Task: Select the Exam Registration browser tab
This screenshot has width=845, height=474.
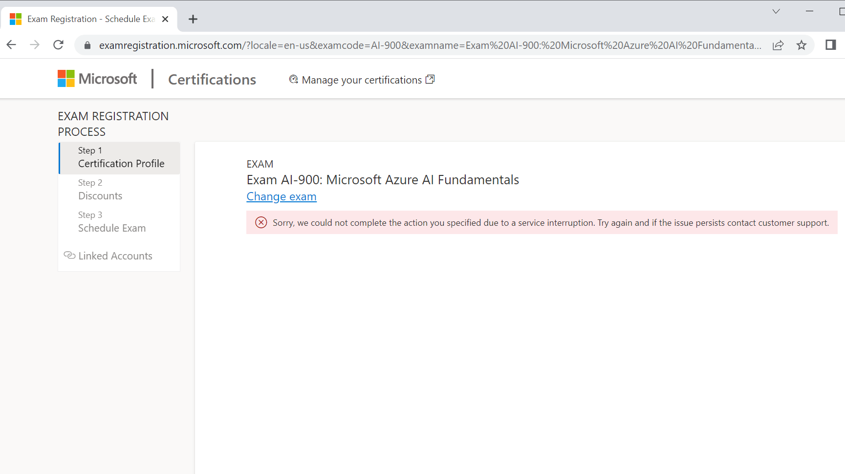Action: (x=89, y=19)
